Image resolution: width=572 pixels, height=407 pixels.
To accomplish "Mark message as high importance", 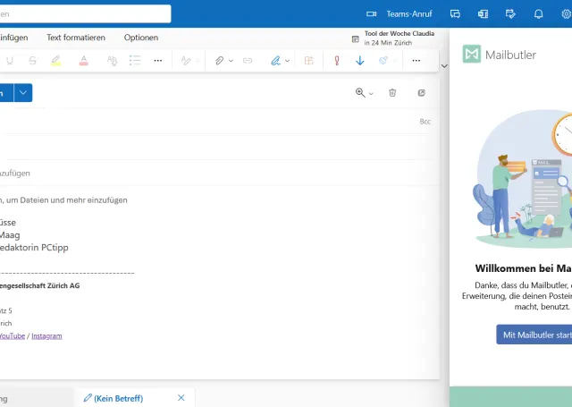I will (x=337, y=61).
